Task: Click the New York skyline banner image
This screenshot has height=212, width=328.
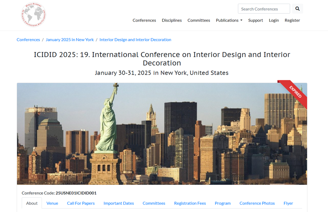Action: pos(162,134)
